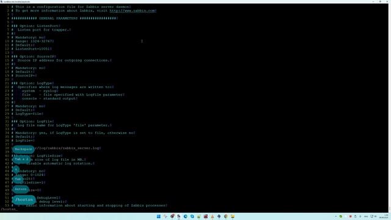The width and height of the screenshot is (391, 220).
Task: Click 'disable automatic log rotation.' text
Action: [x=60, y=163]
